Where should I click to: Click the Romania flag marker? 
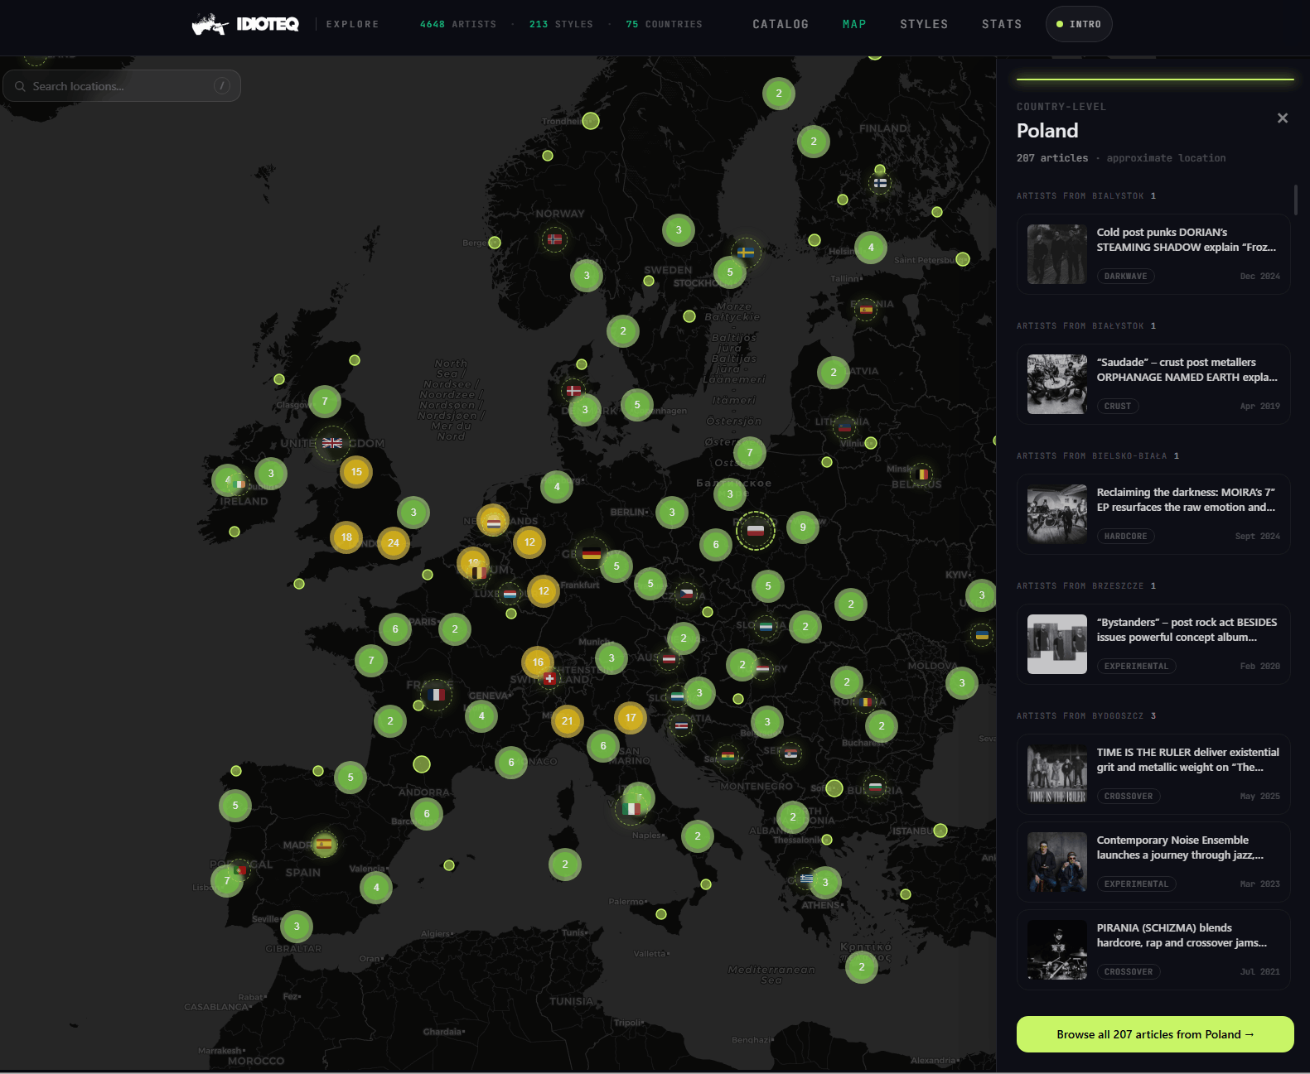[x=865, y=702]
